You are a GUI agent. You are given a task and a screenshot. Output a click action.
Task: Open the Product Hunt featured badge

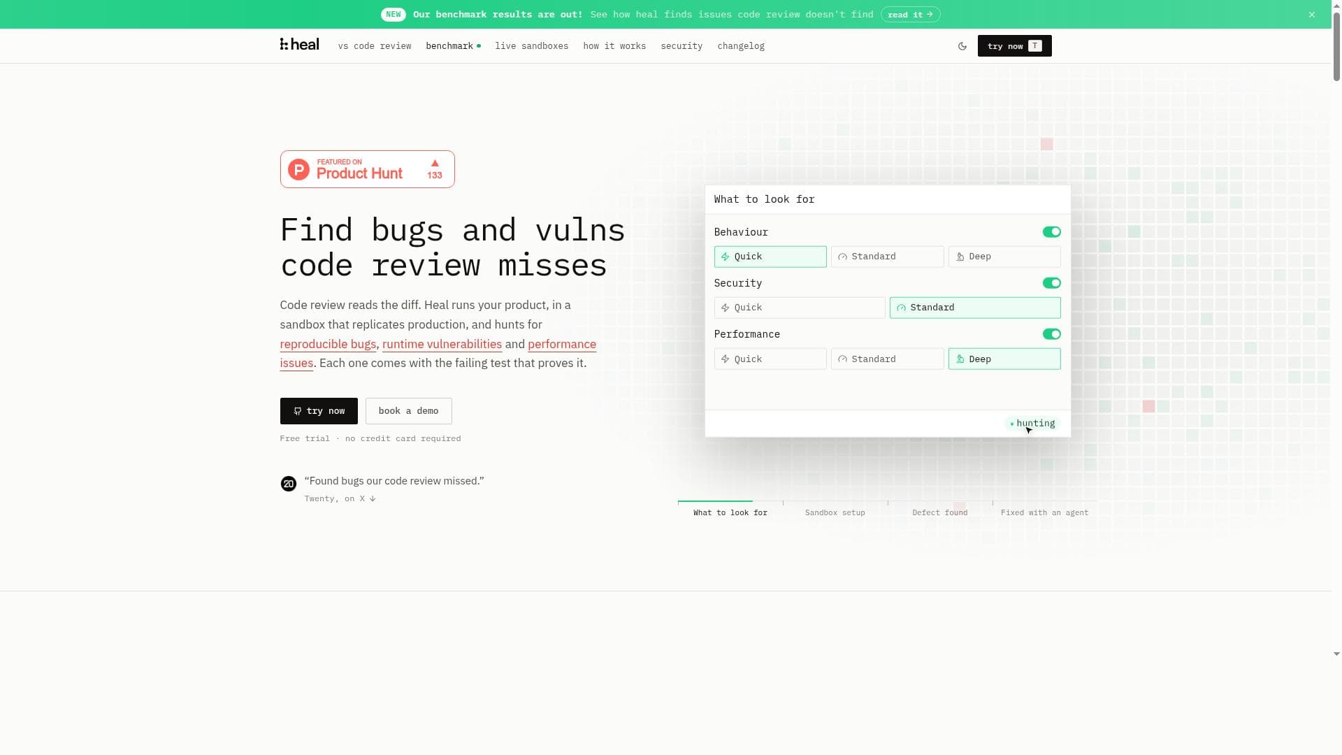coord(367,169)
